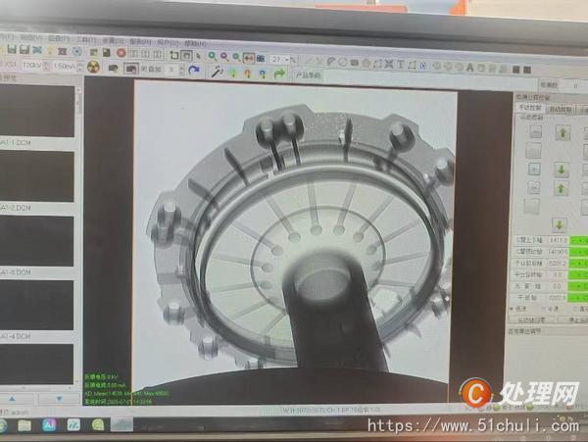Click the stepper beside the overlay count field

[x=182, y=70]
